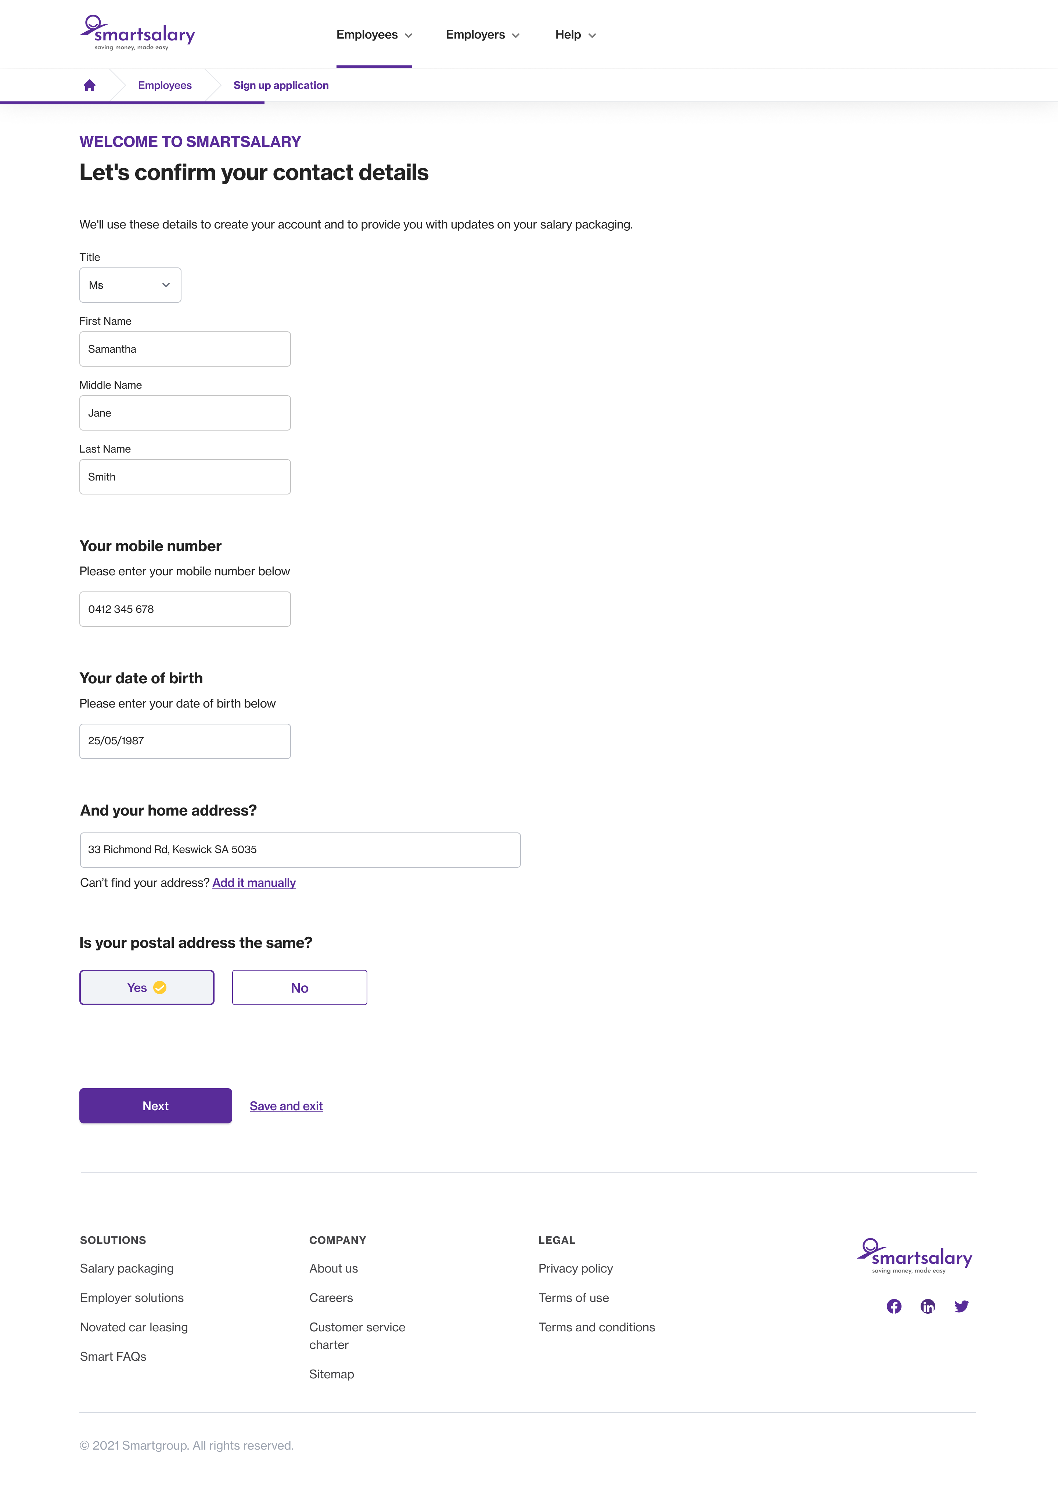Select Yes for same postal address

pos(147,987)
